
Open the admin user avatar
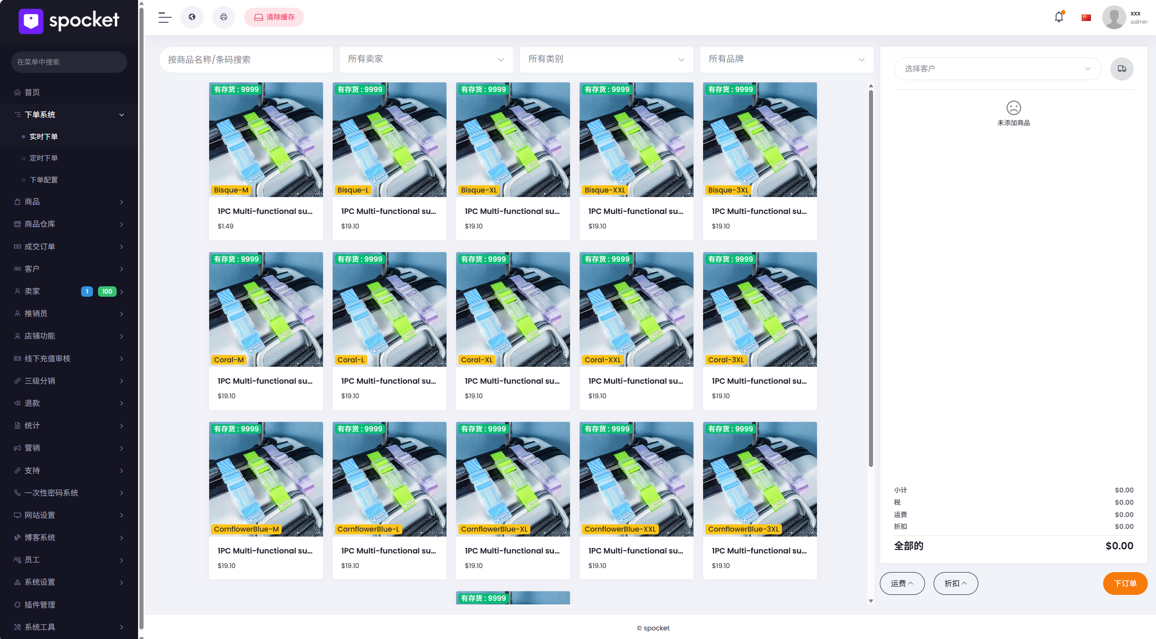coord(1113,17)
